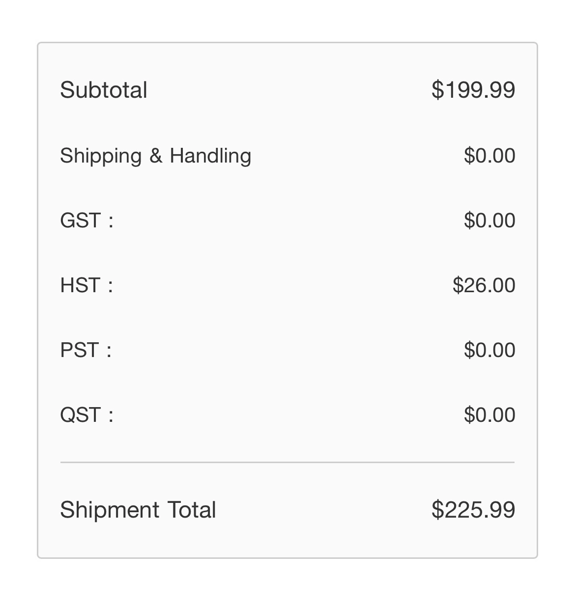Click the GST label

[86, 220]
